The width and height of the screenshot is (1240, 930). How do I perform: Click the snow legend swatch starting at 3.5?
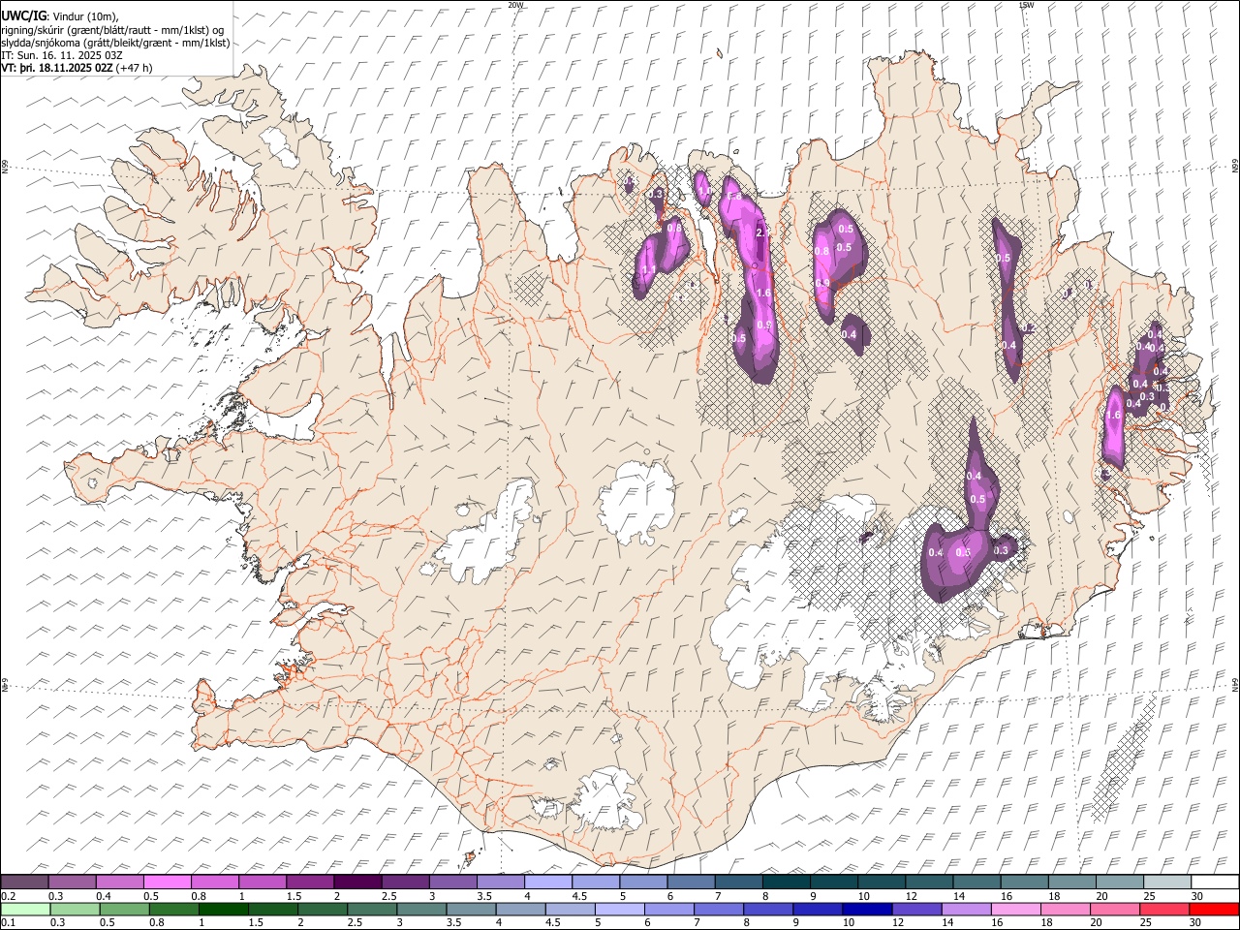[501, 882]
